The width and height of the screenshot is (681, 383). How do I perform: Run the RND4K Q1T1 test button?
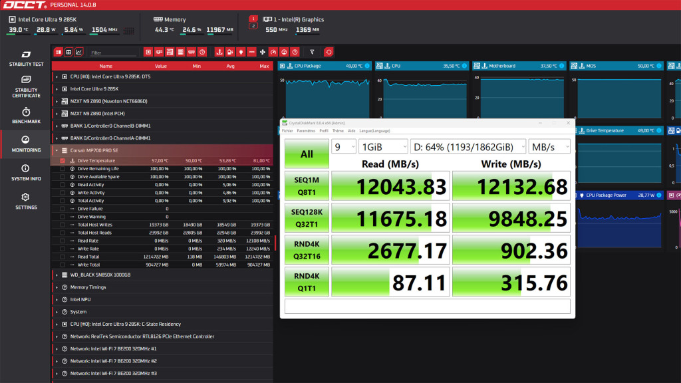[x=307, y=282]
